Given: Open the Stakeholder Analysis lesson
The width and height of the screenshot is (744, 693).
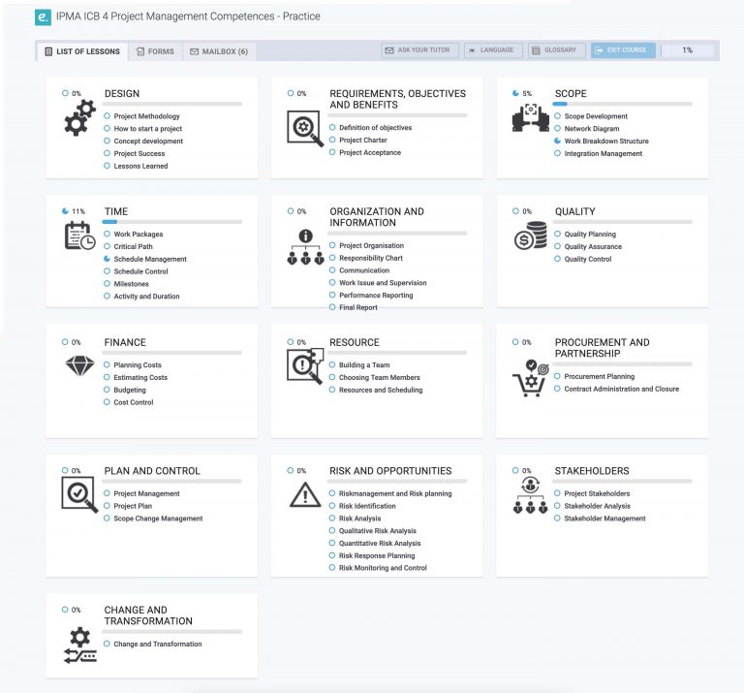Looking at the screenshot, I should 598,506.
